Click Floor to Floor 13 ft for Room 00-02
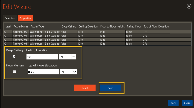Image resolution: width=194 pixels, height=108 pixels. [x=112, y=40]
